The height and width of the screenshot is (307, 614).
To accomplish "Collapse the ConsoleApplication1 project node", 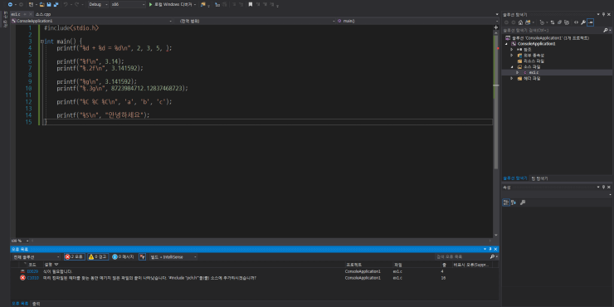I will [506, 44].
